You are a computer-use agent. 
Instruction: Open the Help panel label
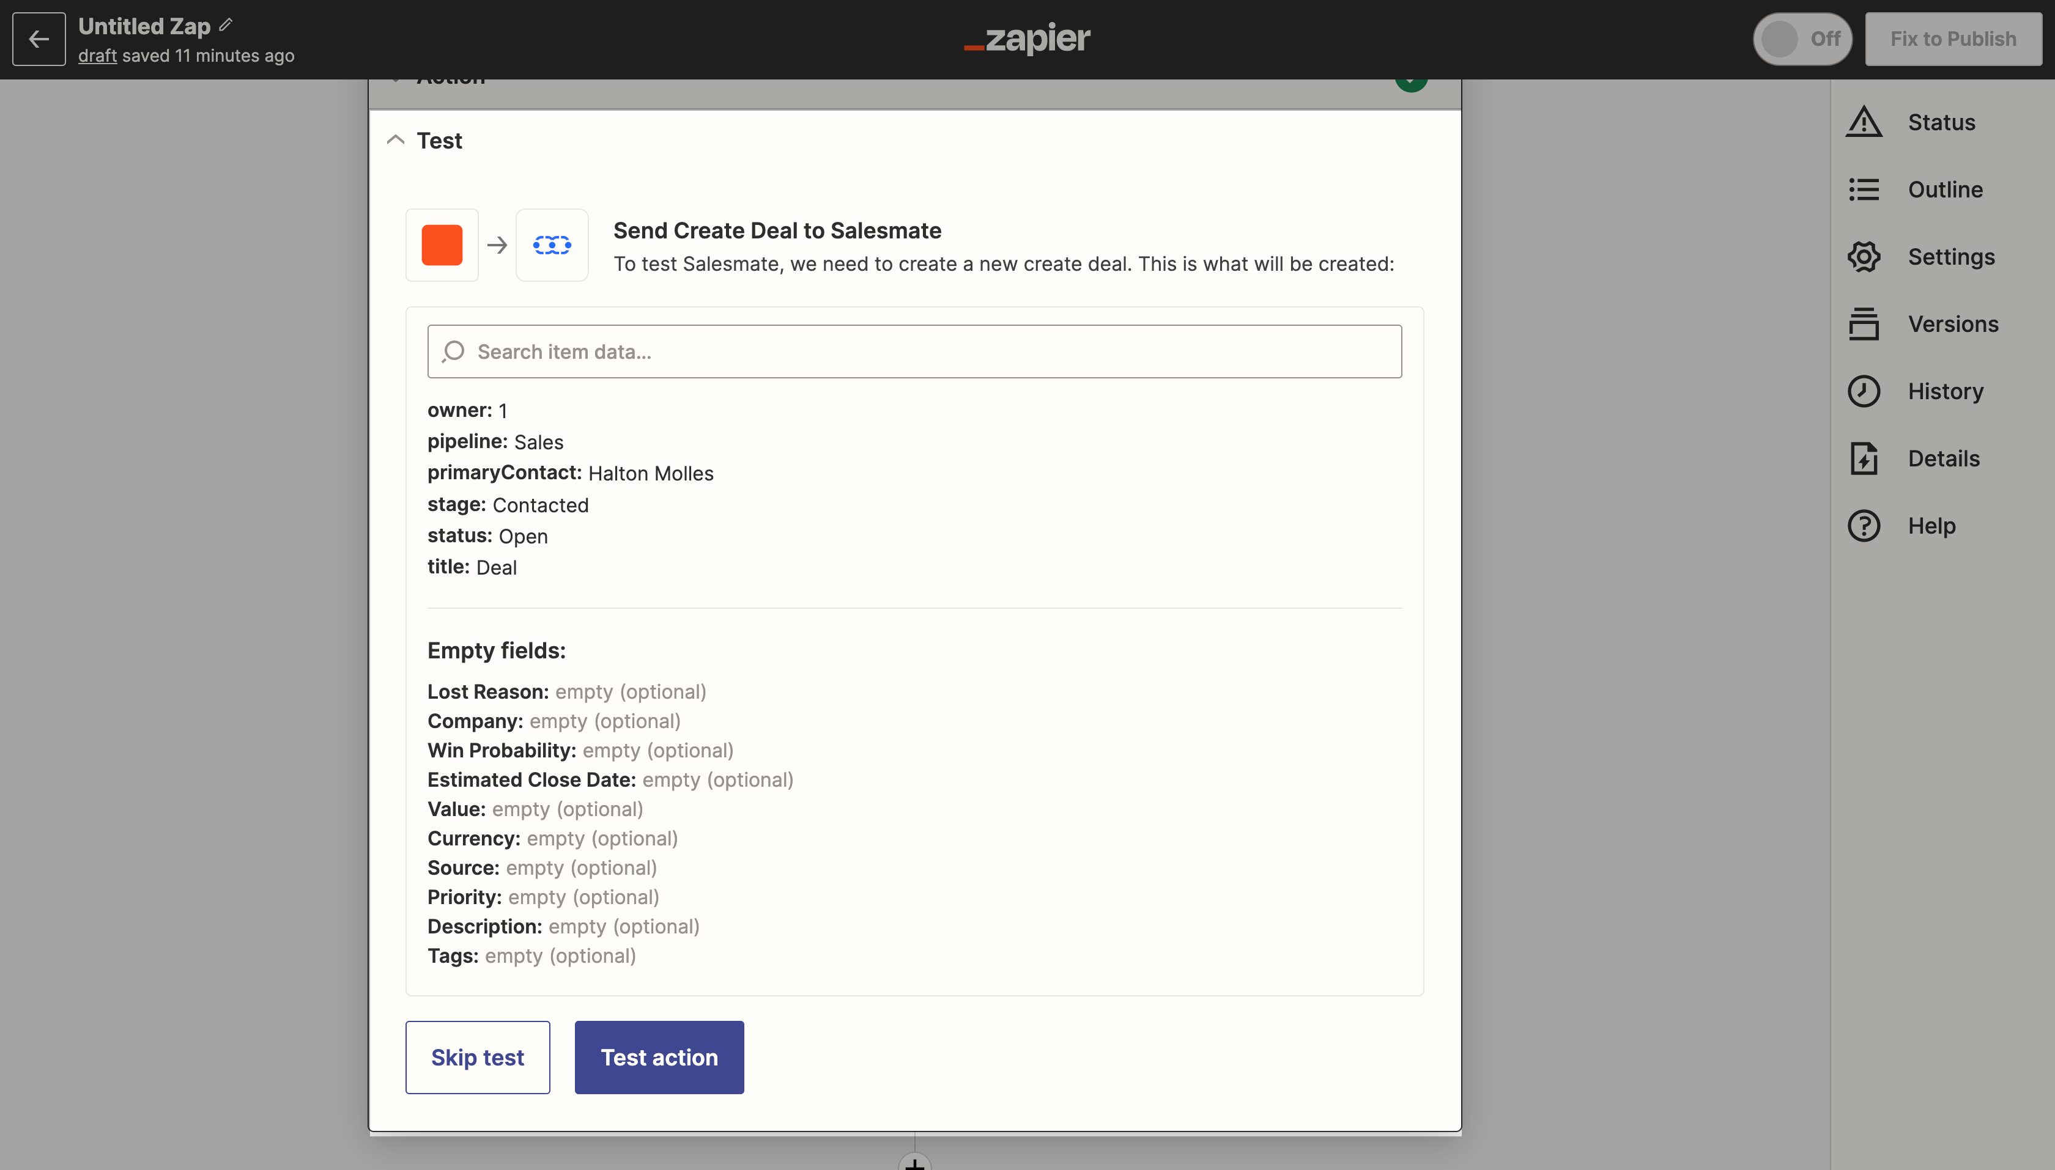(x=1931, y=526)
